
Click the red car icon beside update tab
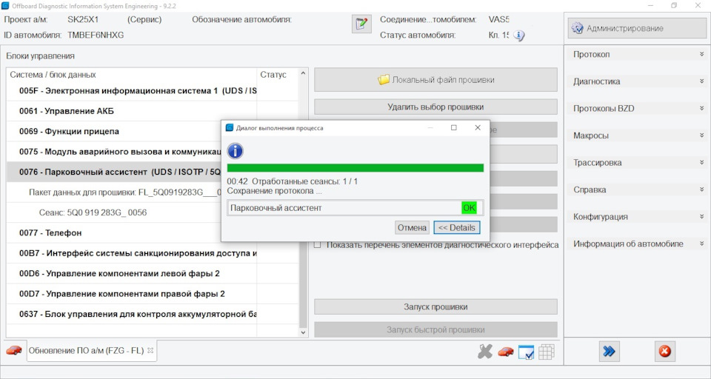click(14, 350)
